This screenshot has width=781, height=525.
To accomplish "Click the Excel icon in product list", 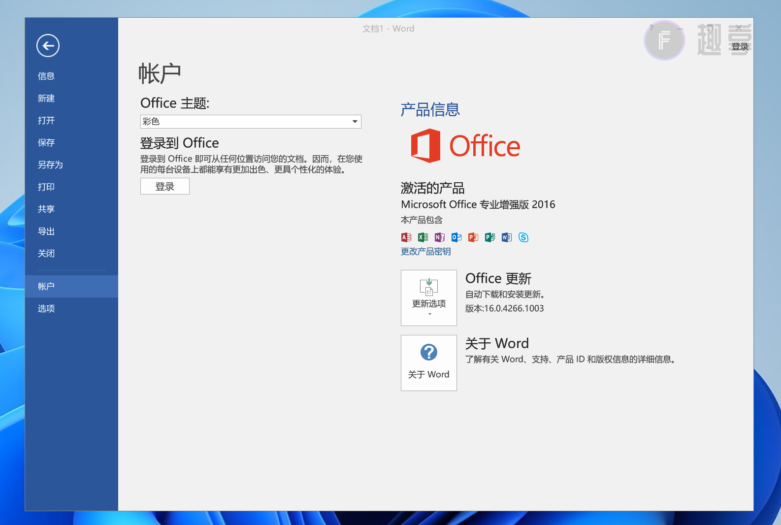I will tap(423, 237).
